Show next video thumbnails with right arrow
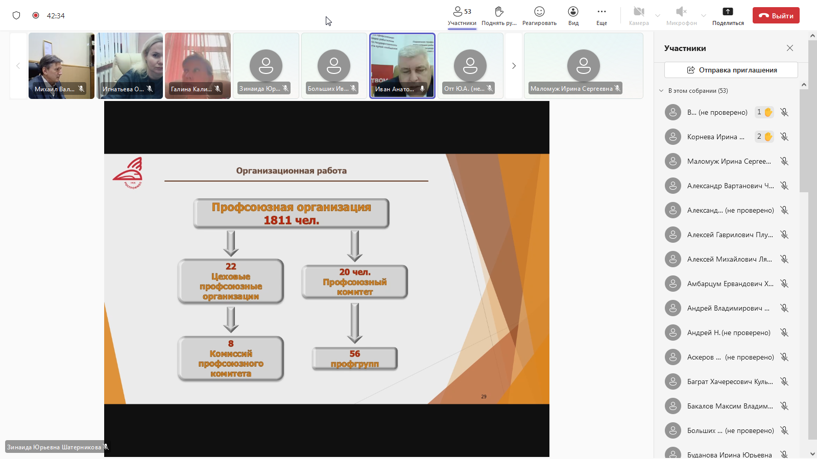This screenshot has height=459, width=817. coord(514,66)
